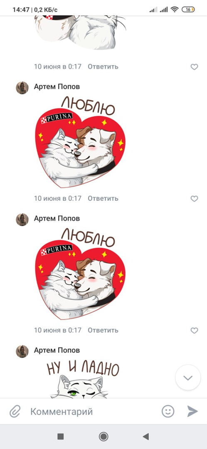Reply to the topmost comment via Ответить
207x449 pixels.
[x=103, y=67]
